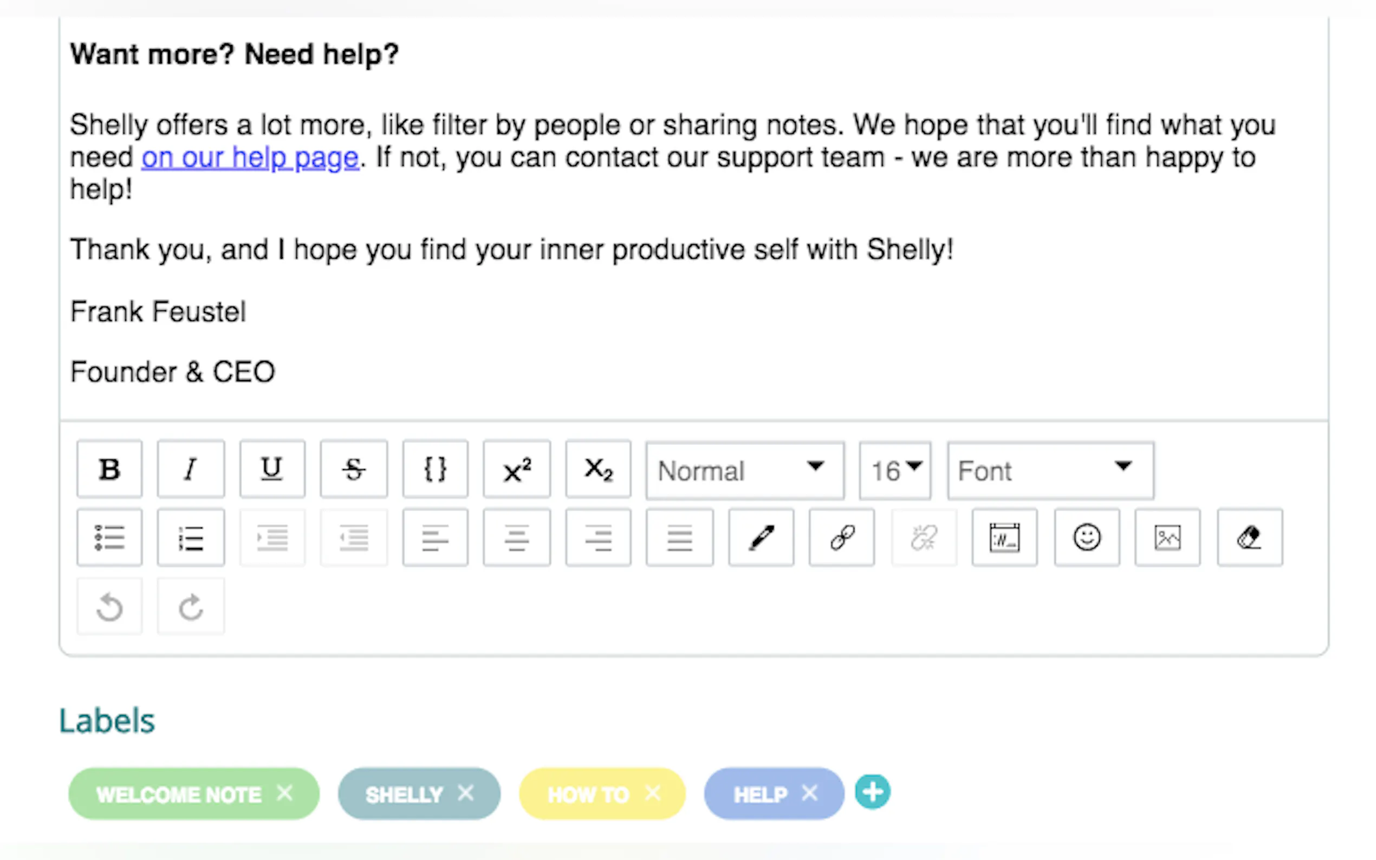Apply superscript formatting
The image size is (1376, 860).
pos(516,469)
